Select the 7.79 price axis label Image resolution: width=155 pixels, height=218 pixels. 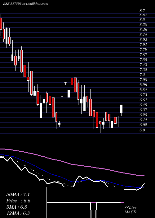[x=143, y=50]
